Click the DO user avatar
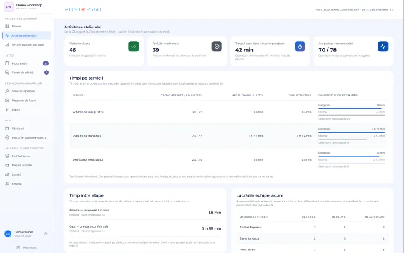Image resolution: width=405 pixels, height=253 pixels. tap(8, 234)
